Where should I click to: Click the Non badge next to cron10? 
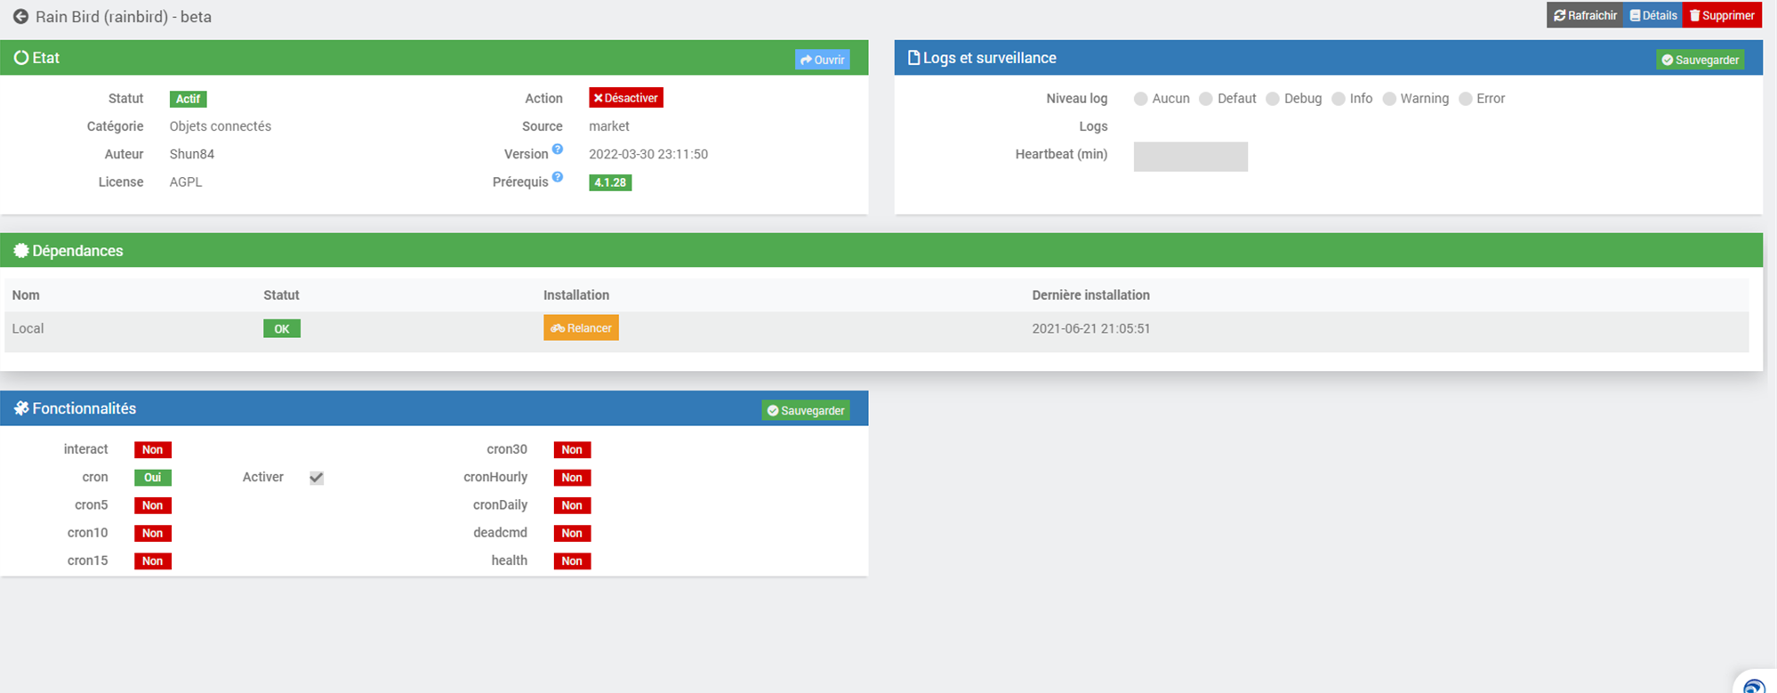tap(153, 534)
